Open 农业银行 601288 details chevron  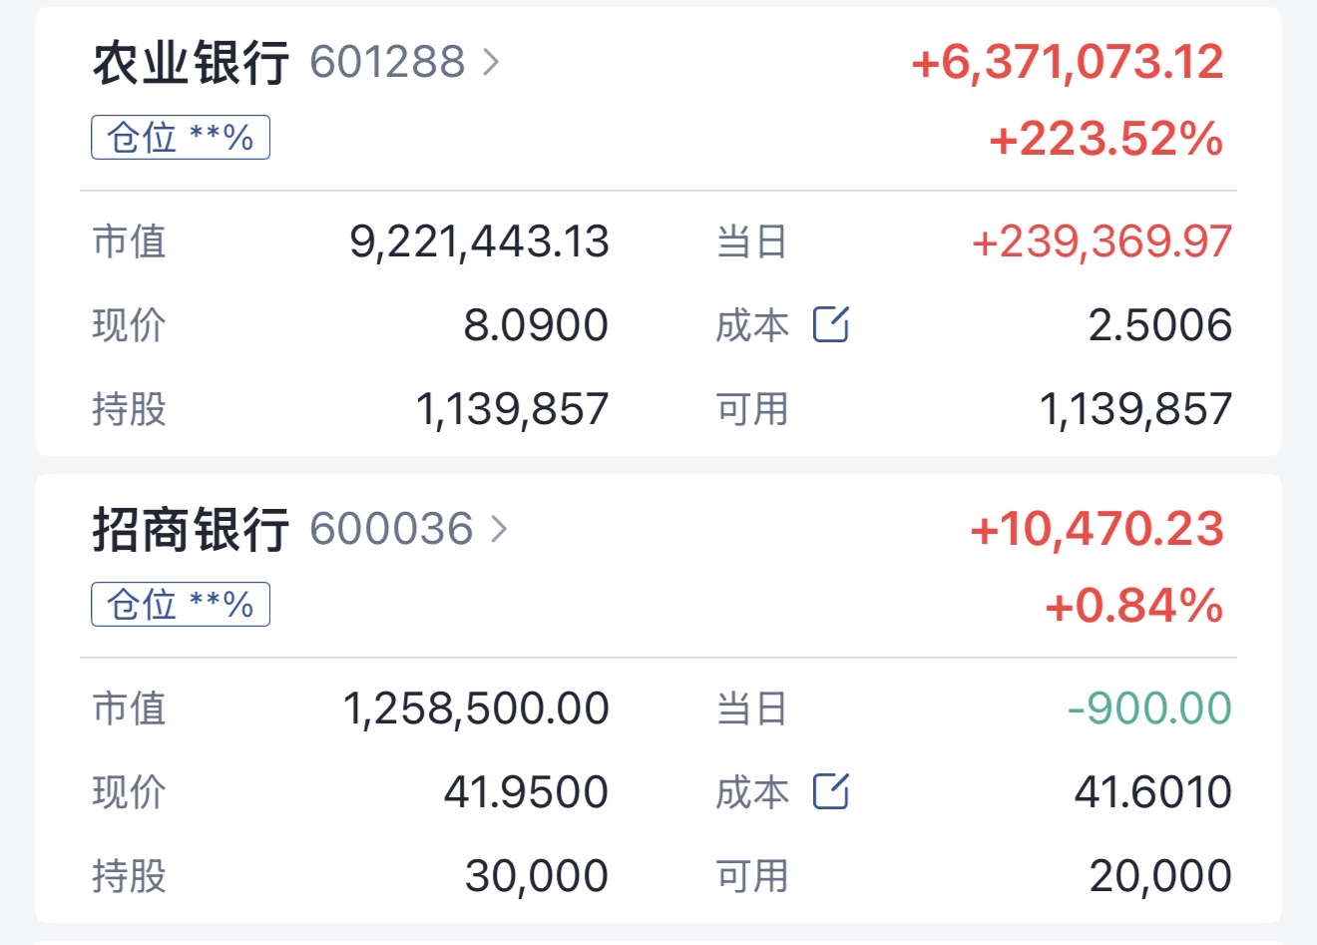pos(491,63)
